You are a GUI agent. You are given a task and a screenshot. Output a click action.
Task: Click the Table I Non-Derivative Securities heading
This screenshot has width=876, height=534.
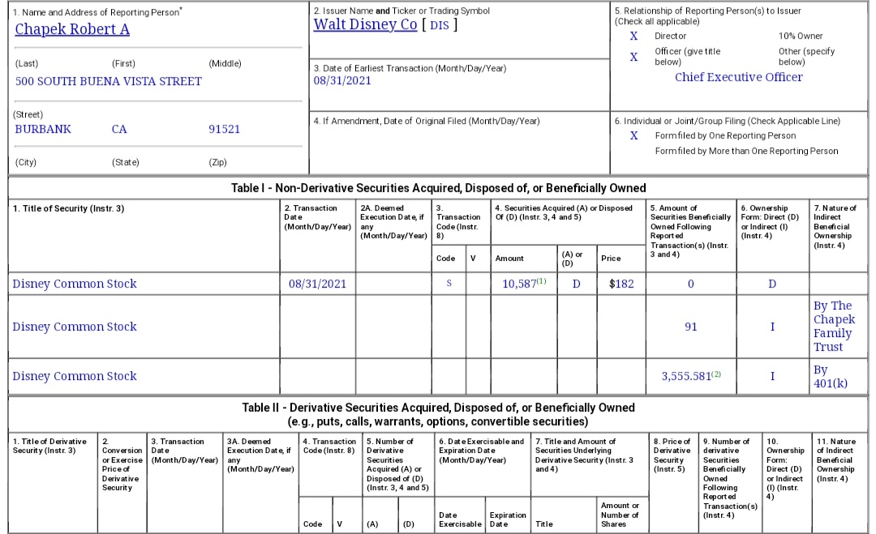438,188
